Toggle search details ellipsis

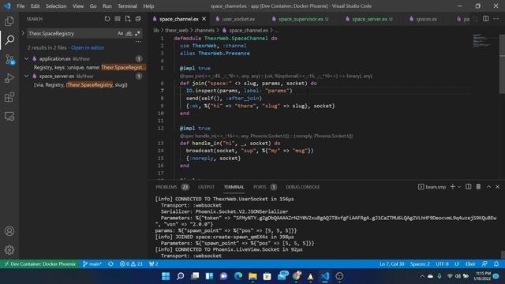pos(138,42)
